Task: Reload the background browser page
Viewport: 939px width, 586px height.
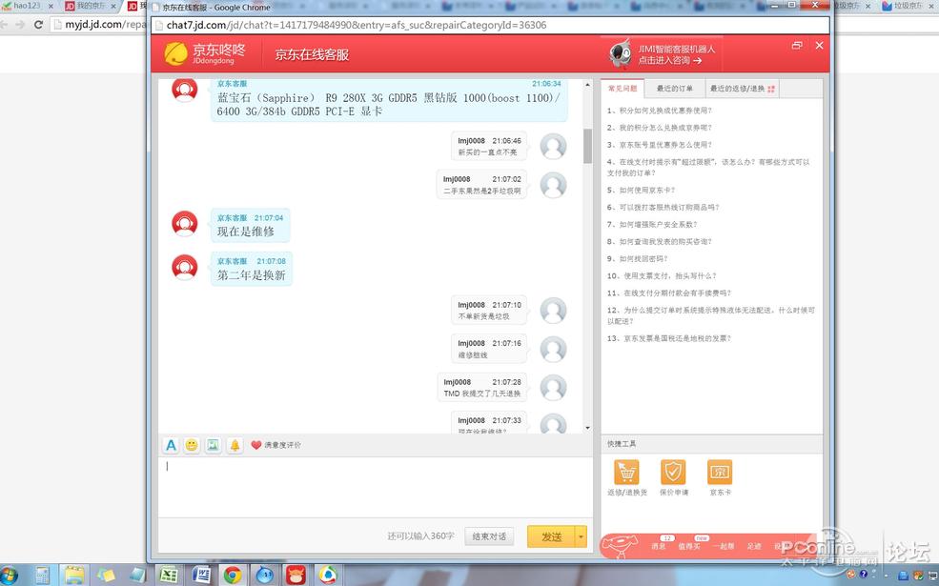Action: tap(38, 25)
